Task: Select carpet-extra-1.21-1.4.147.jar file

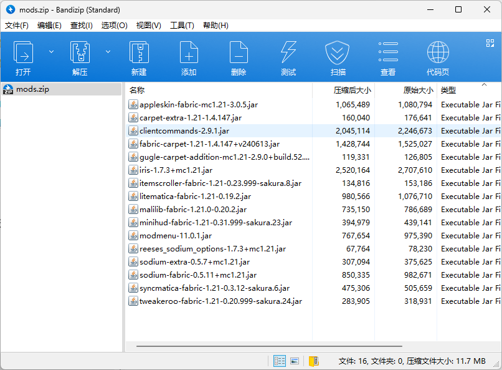Action: point(191,118)
